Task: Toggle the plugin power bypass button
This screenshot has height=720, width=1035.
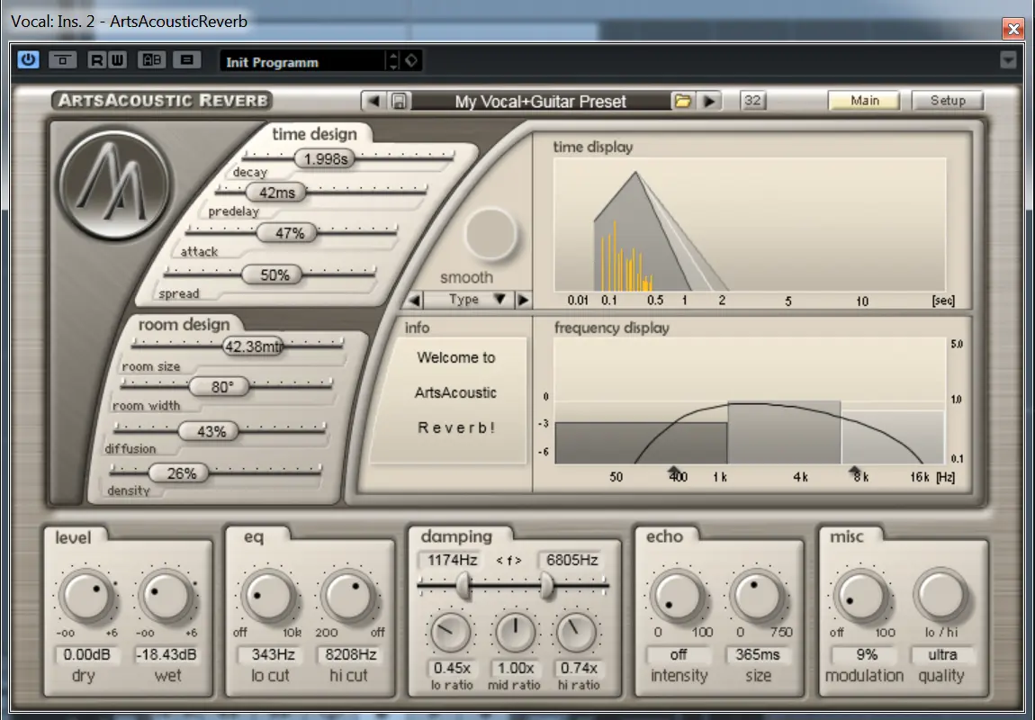Action: click(x=29, y=60)
